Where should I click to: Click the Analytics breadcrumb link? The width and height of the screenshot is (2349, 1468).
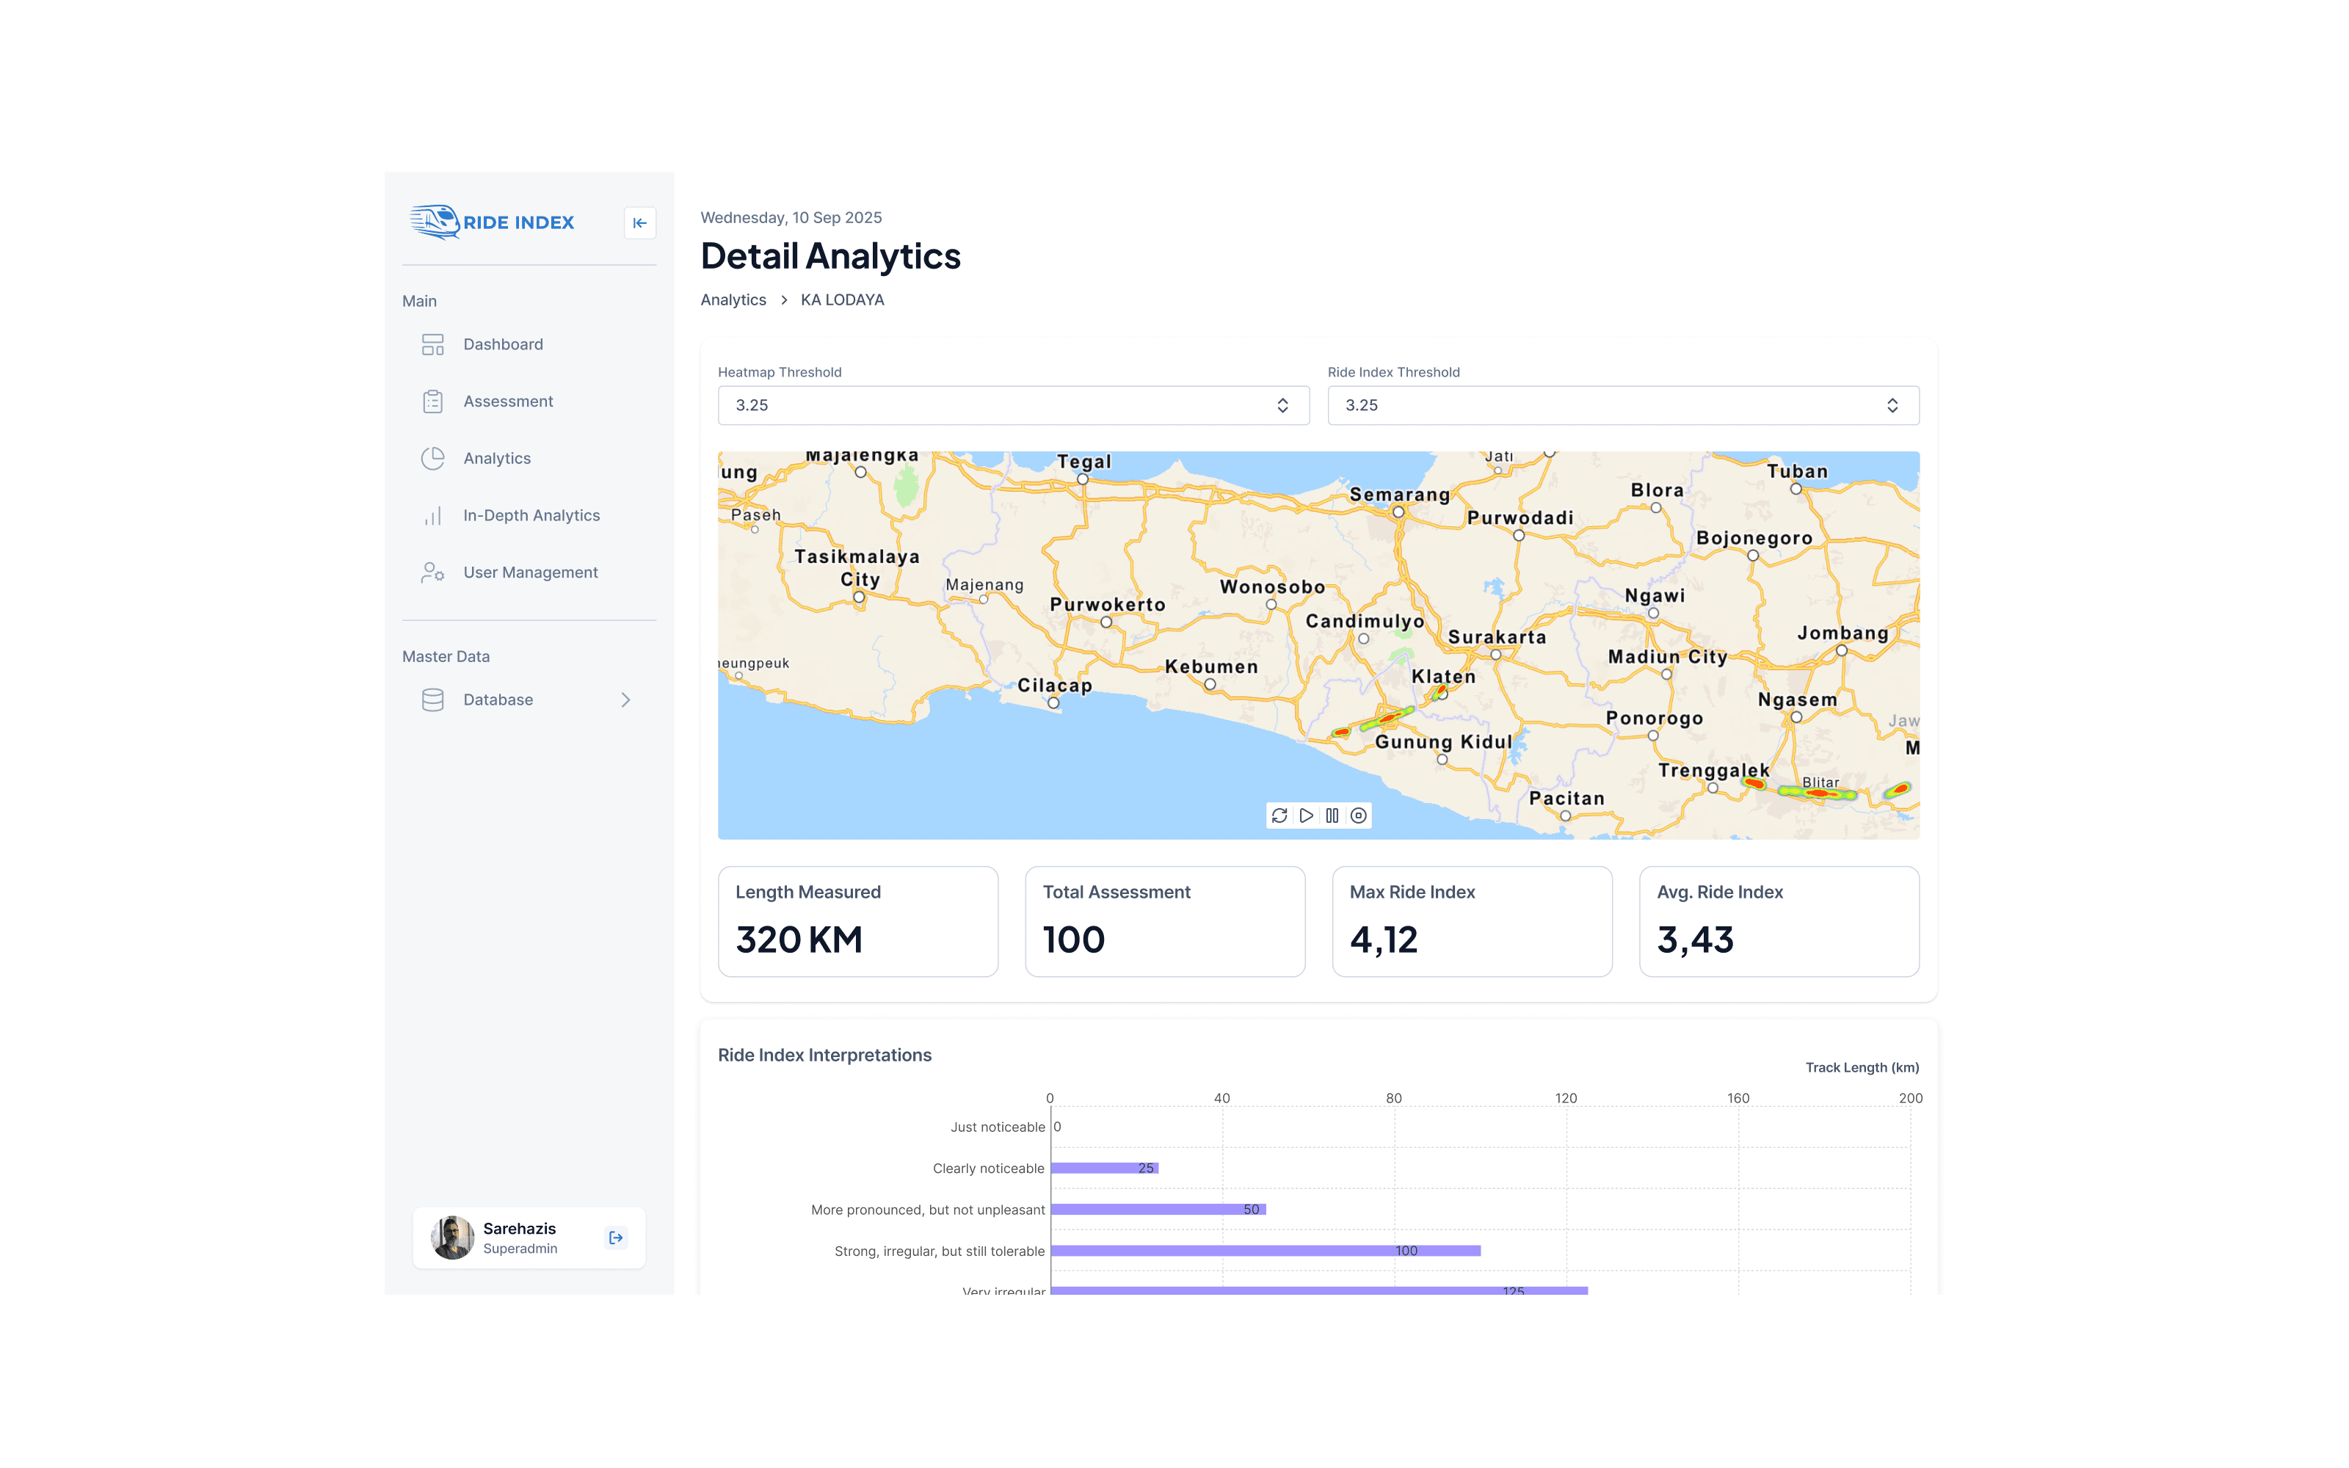coord(734,300)
